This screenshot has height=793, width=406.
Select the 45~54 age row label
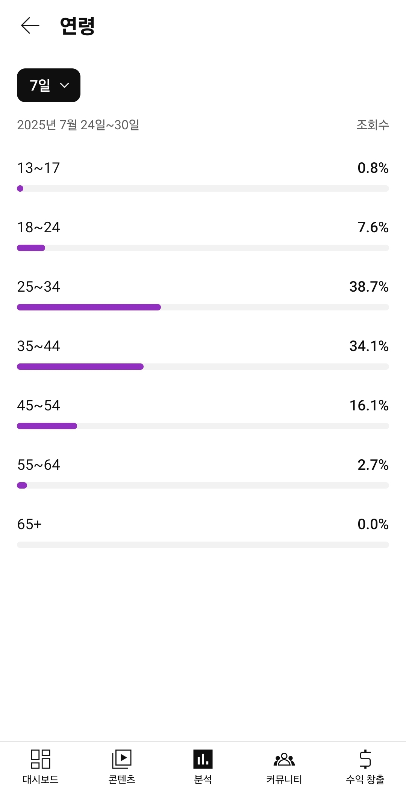pyautogui.click(x=38, y=406)
